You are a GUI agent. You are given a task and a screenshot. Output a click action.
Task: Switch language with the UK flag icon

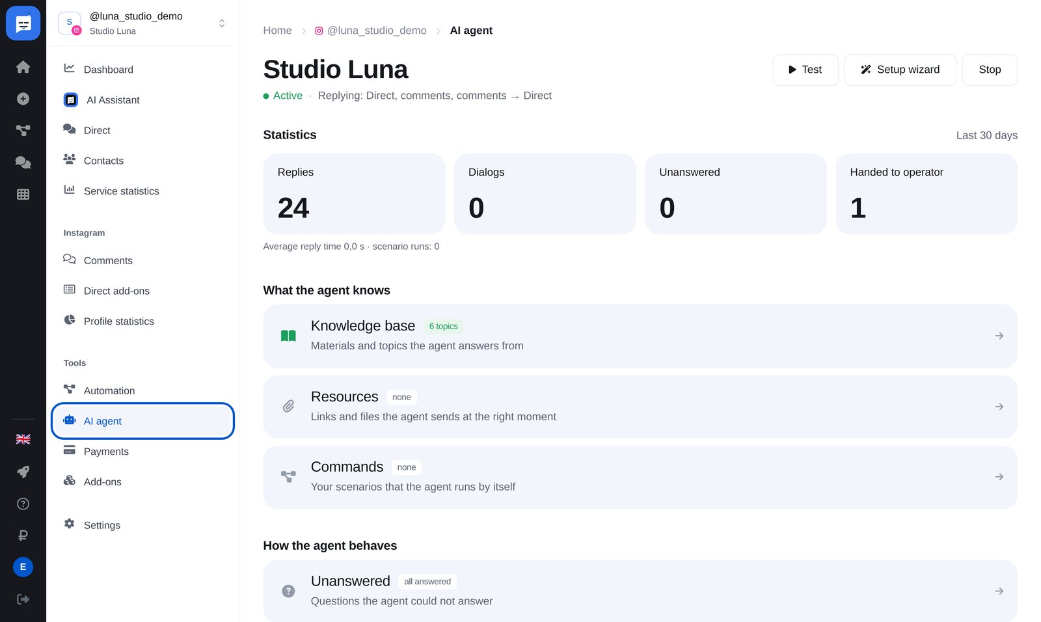click(x=23, y=439)
